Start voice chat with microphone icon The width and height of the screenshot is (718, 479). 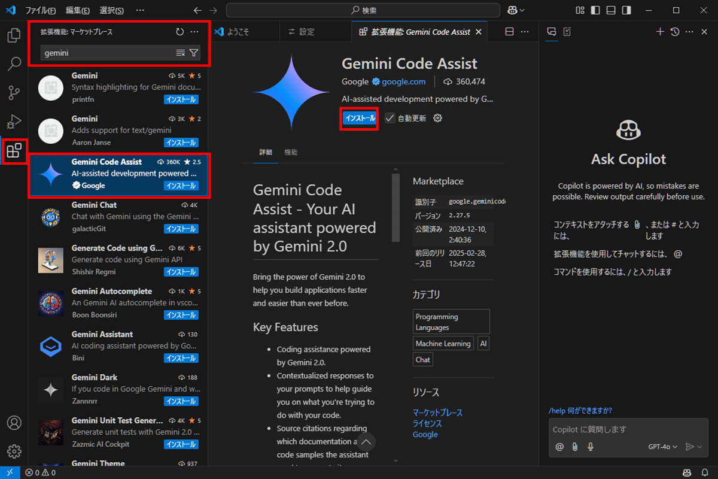[591, 446]
